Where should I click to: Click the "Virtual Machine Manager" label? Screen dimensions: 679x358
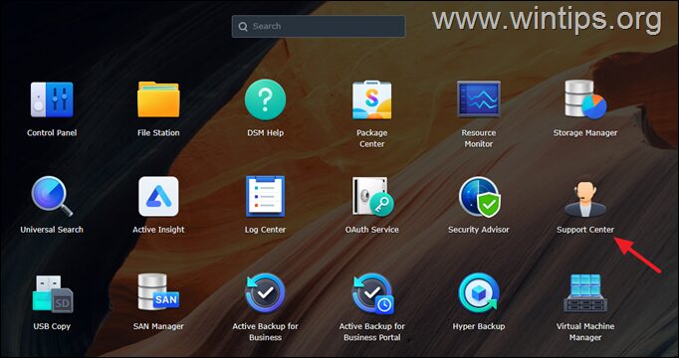[x=585, y=332]
